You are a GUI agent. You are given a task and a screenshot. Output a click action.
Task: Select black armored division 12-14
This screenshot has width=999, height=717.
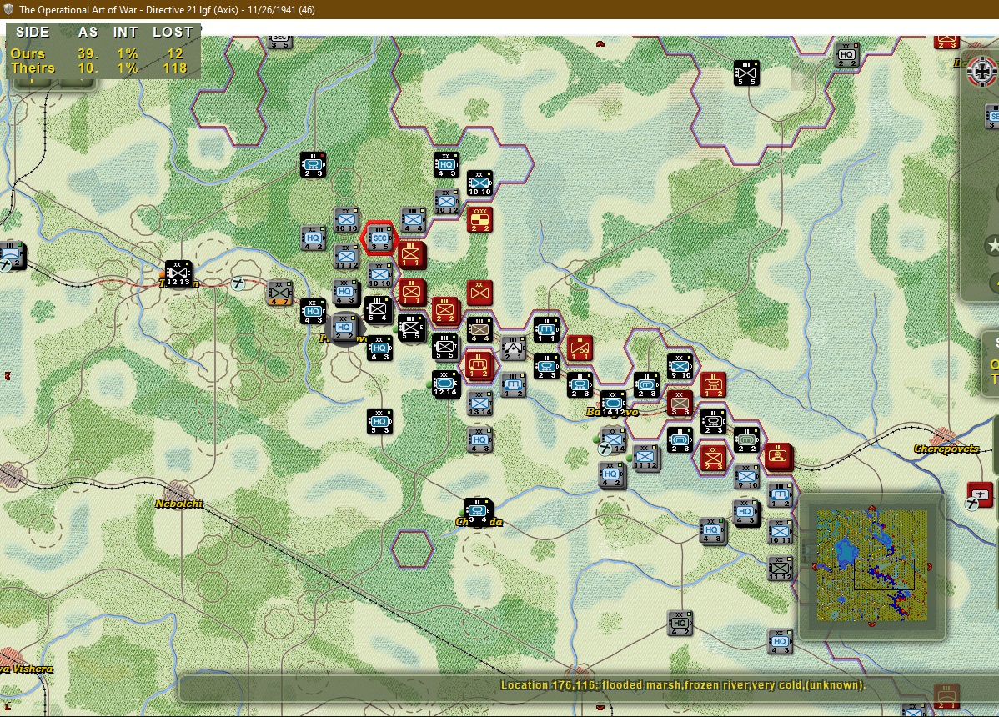pos(444,384)
